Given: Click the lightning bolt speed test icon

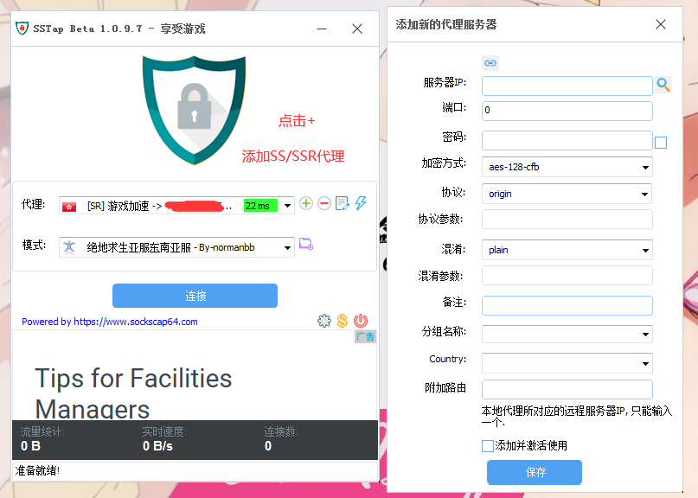Looking at the screenshot, I should point(361,203).
